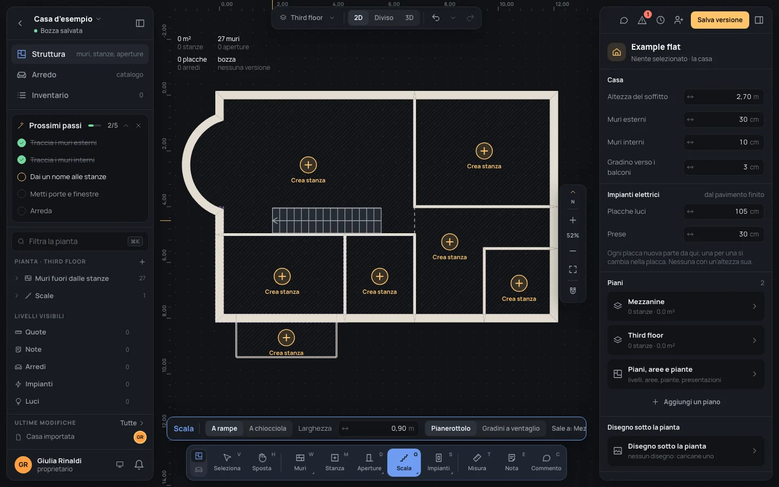This screenshot has height=487, width=779.
Task: Switch view to 3D tab
Action: click(x=410, y=18)
